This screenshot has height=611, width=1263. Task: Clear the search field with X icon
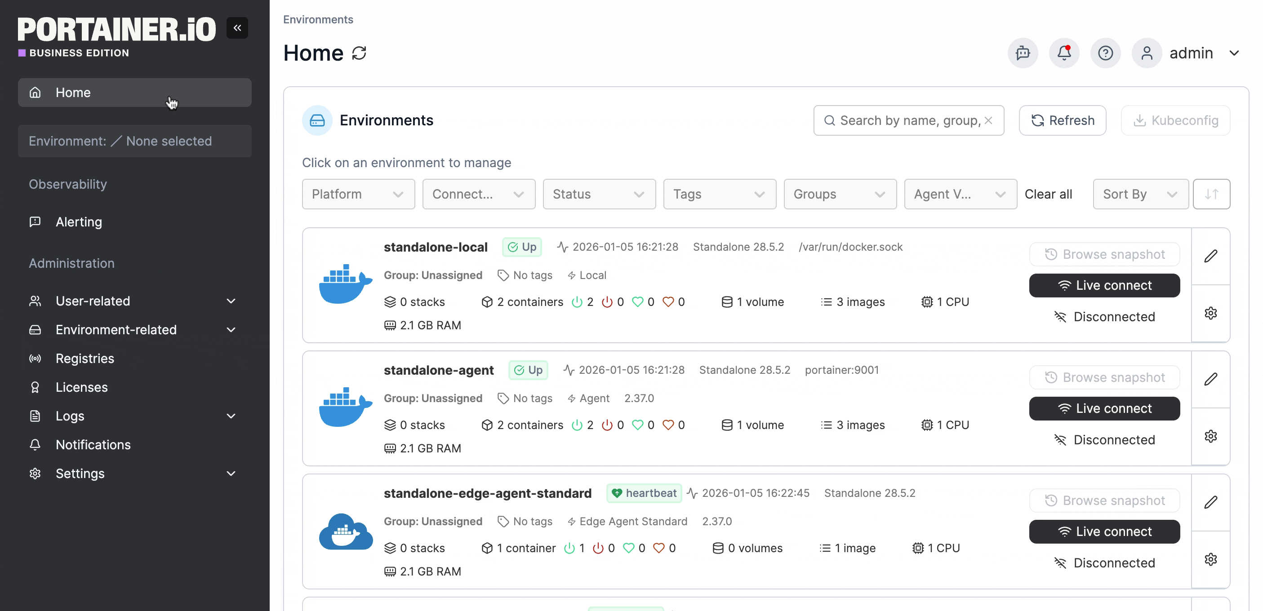pos(988,120)
